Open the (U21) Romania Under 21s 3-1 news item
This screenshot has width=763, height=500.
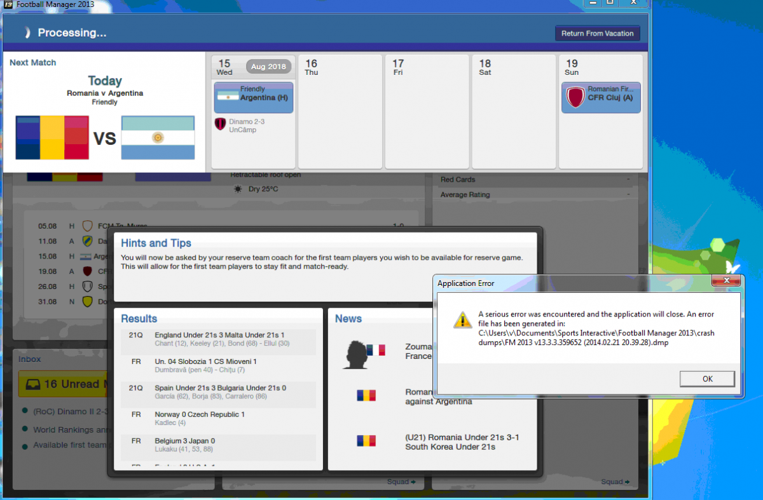462,442
